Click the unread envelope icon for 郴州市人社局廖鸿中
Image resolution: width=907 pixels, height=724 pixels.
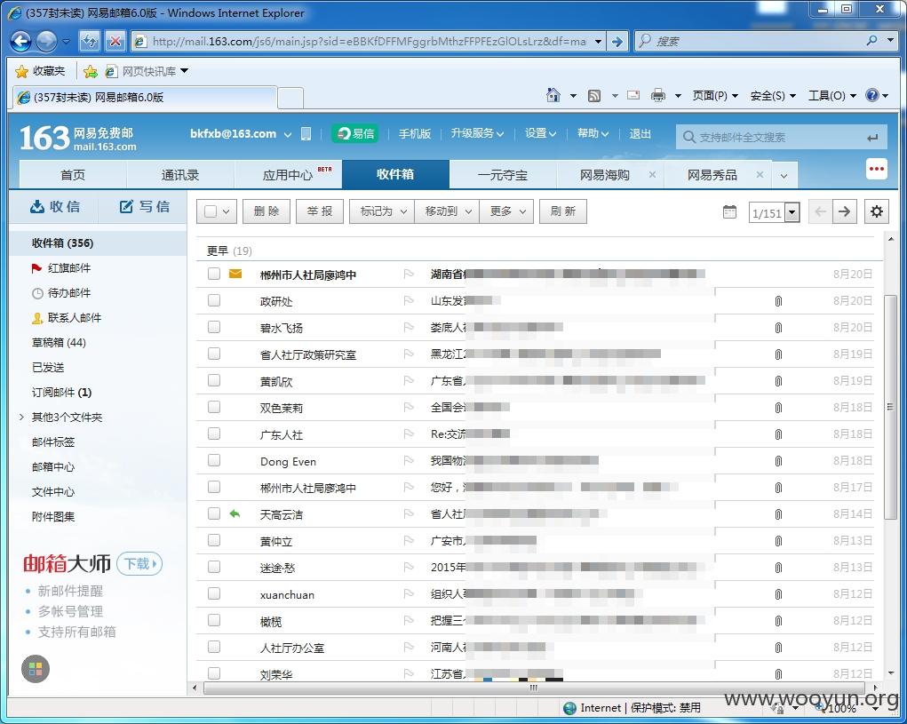tap(235, 274)
